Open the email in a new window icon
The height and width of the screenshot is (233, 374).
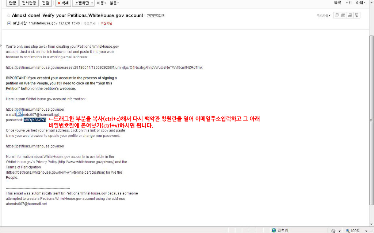click(x=337, y=15)
